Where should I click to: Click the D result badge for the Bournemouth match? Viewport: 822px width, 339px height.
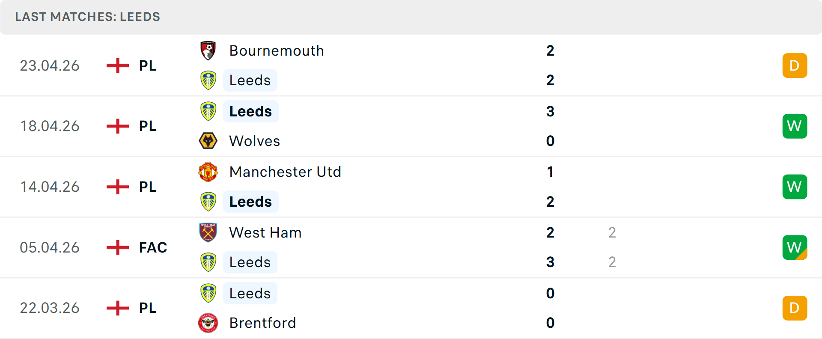click(795, 65)
